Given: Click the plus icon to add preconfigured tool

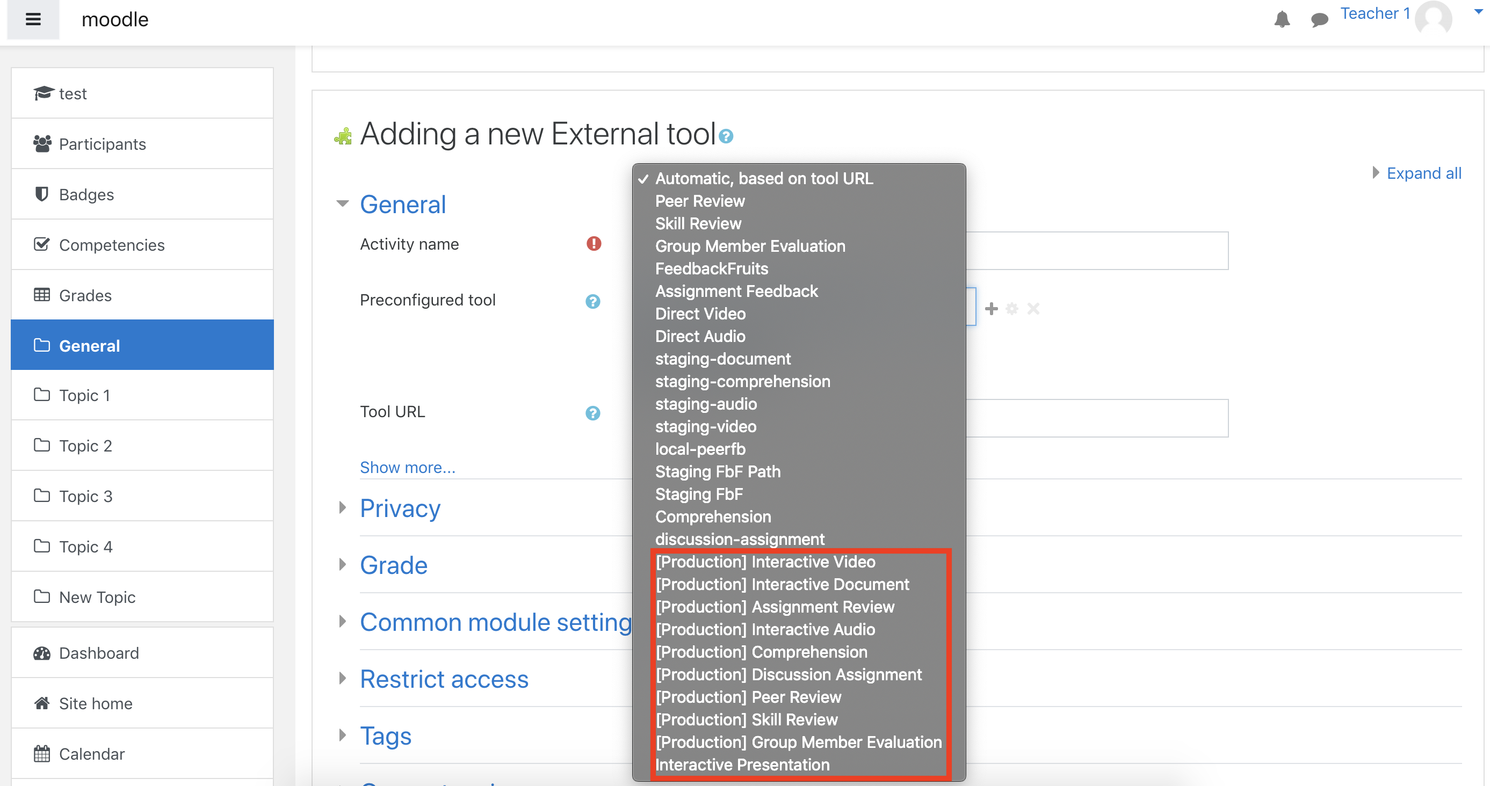Looking at the screenshot, I should tap(992, 308).
